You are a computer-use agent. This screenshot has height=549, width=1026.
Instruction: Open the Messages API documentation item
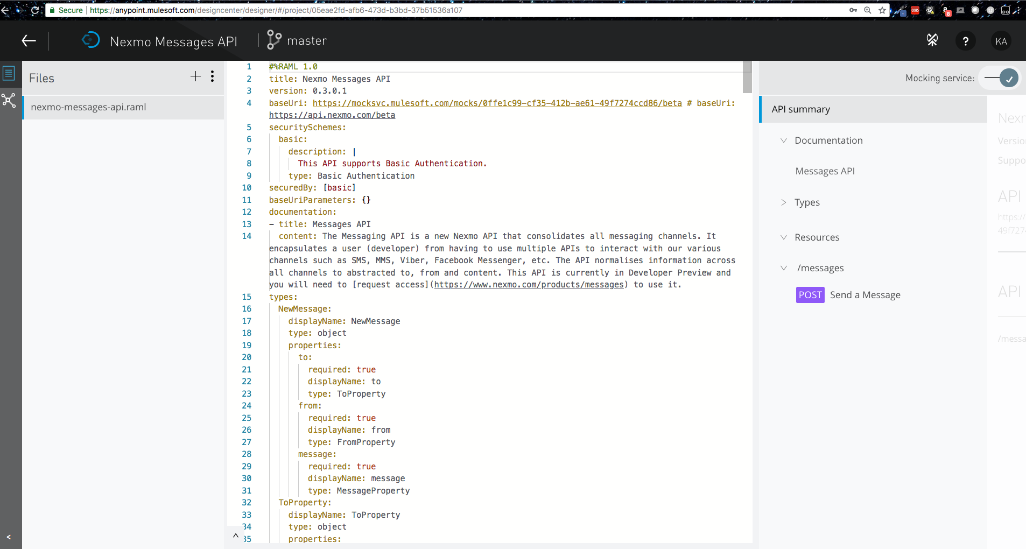825,171
